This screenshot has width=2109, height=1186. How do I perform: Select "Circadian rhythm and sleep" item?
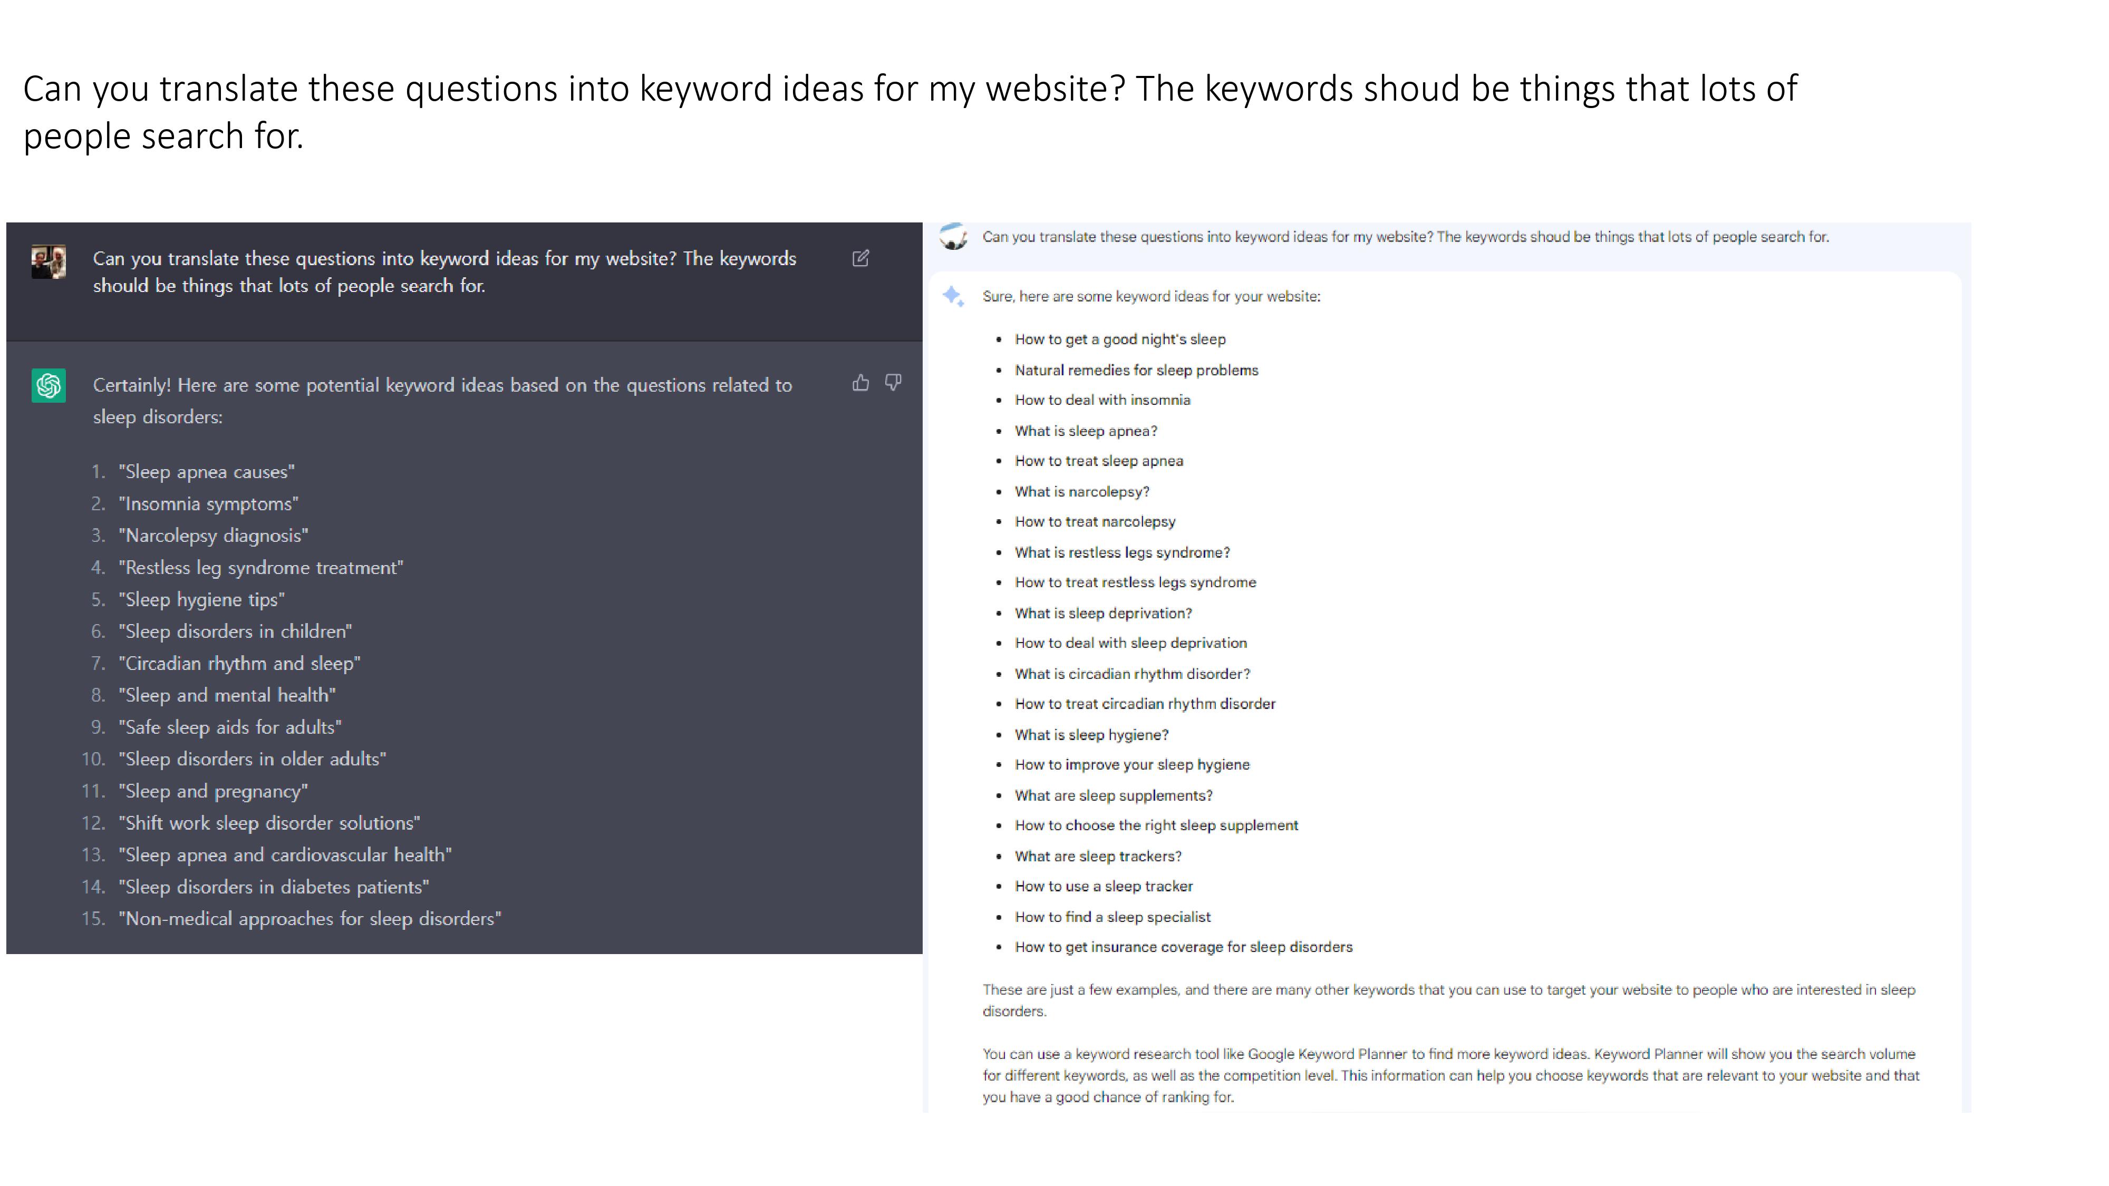pos(240,664)
